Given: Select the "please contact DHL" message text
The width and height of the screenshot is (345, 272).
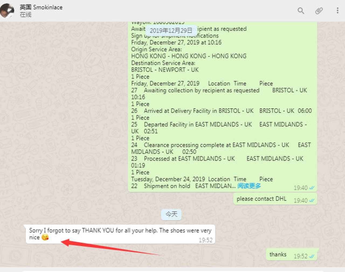Looking at the screenshot, I should pyautogui.click(x=261, y=199).
